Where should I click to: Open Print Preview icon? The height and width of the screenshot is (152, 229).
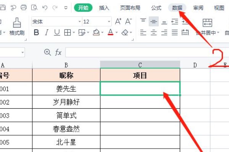34,8
